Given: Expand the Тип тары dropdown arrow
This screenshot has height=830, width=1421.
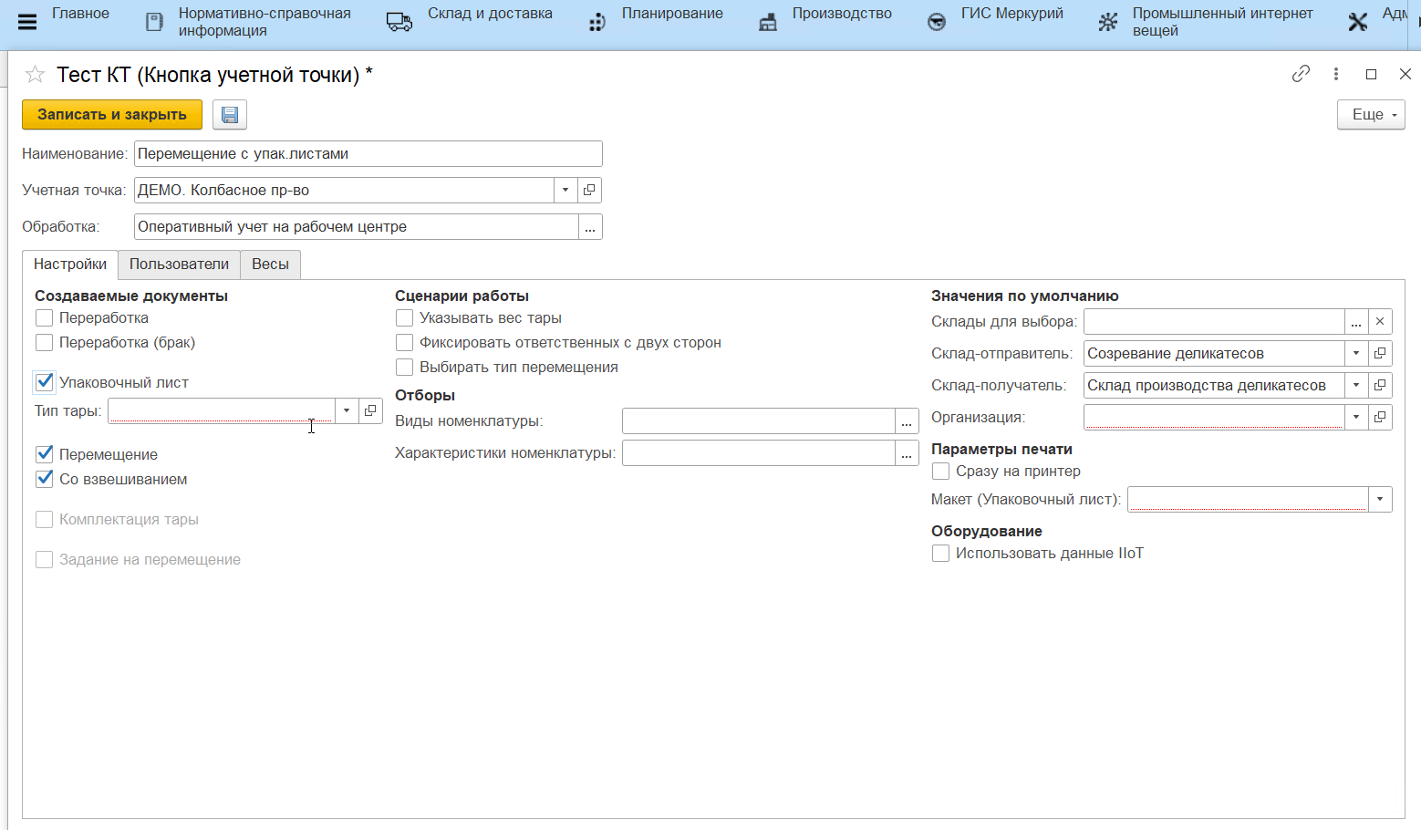Looking at the screenshot, I should pos(347,411).
